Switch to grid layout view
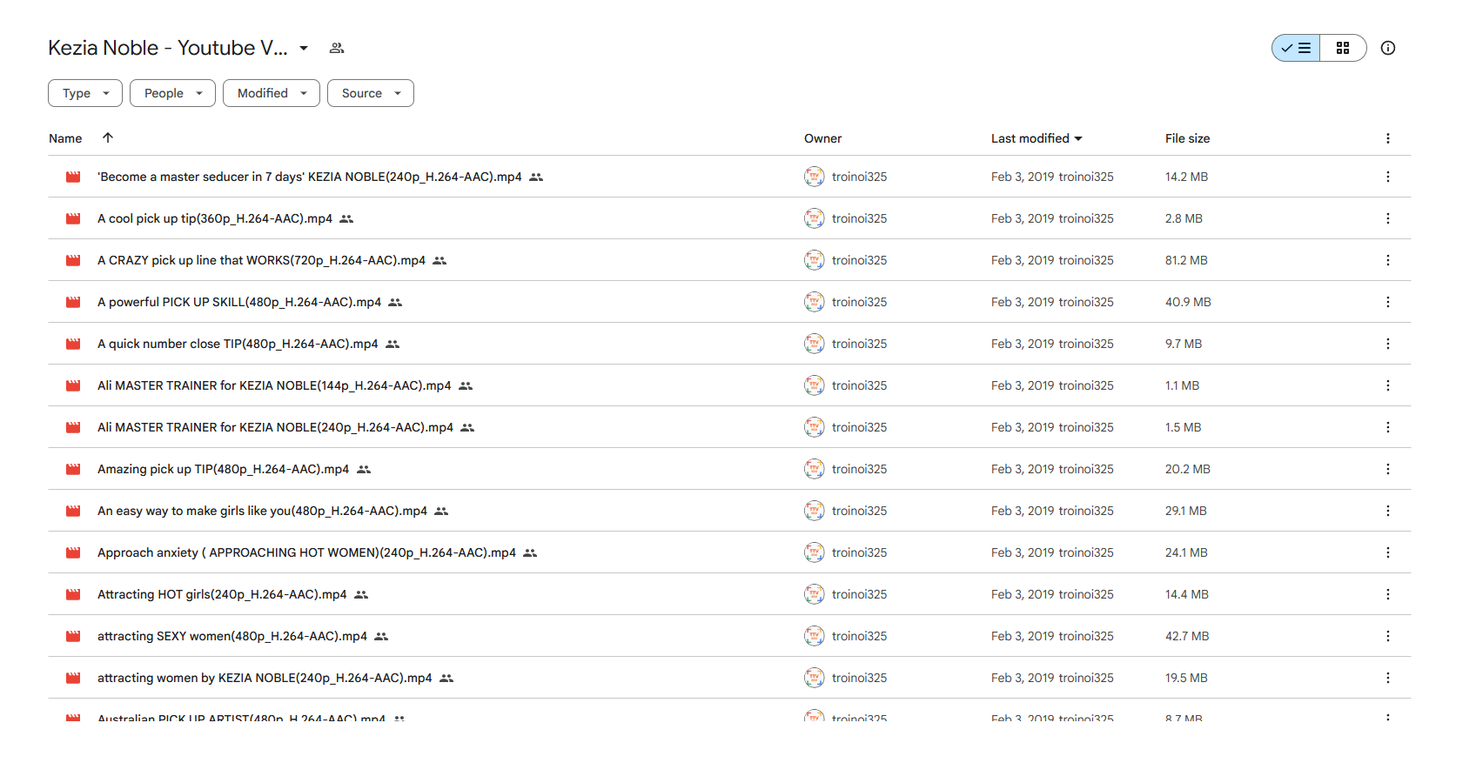The width and height of the screenshot is (1476, 783). tap(1343, 48)
